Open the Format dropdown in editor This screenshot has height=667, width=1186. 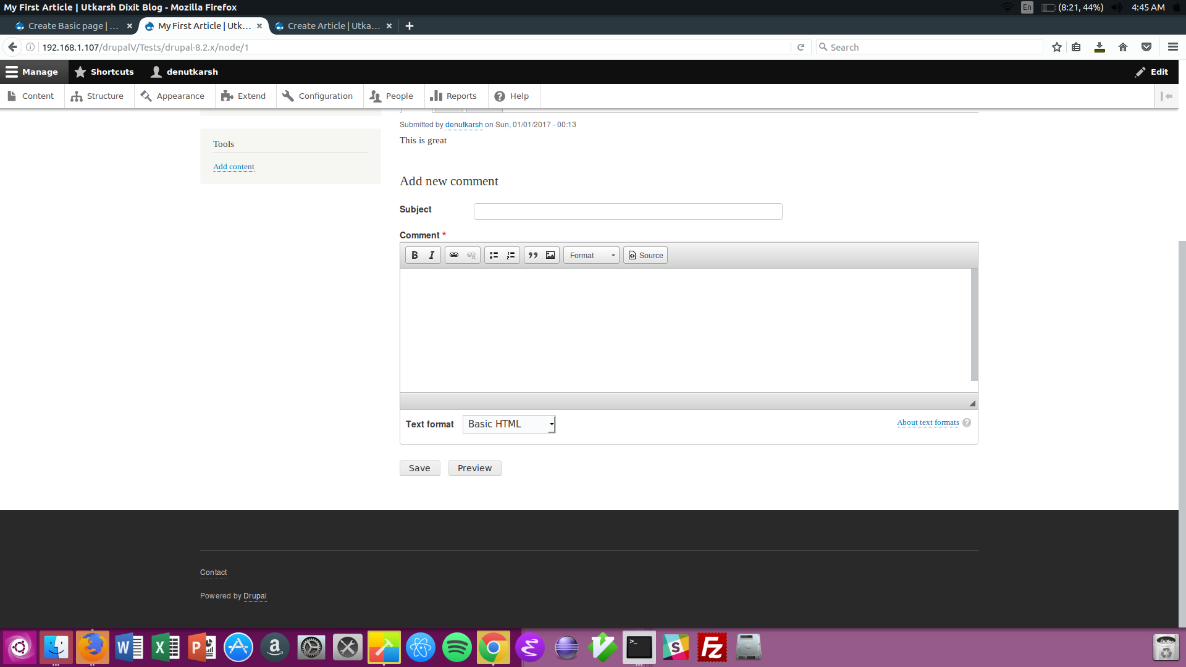(x=591, y=255)
